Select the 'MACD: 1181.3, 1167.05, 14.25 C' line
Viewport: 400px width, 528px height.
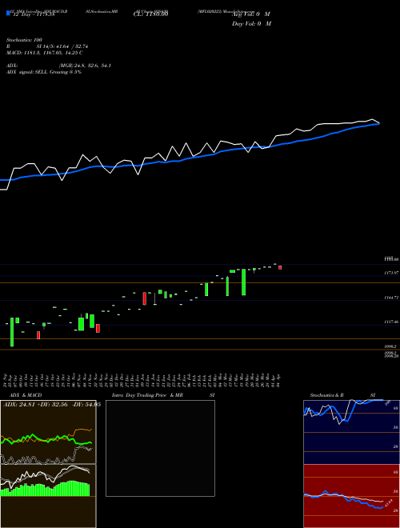(45, 53)
